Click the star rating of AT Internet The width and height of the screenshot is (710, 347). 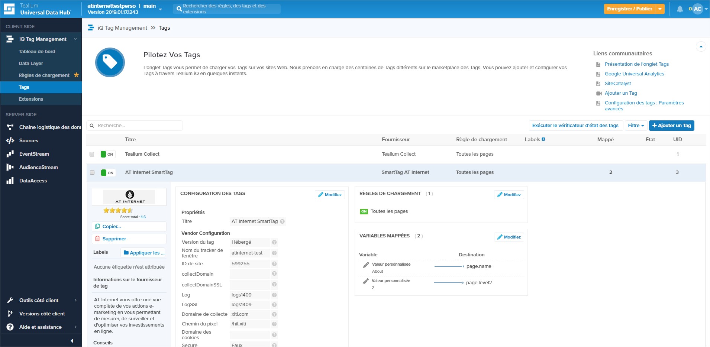click(118, 210)
